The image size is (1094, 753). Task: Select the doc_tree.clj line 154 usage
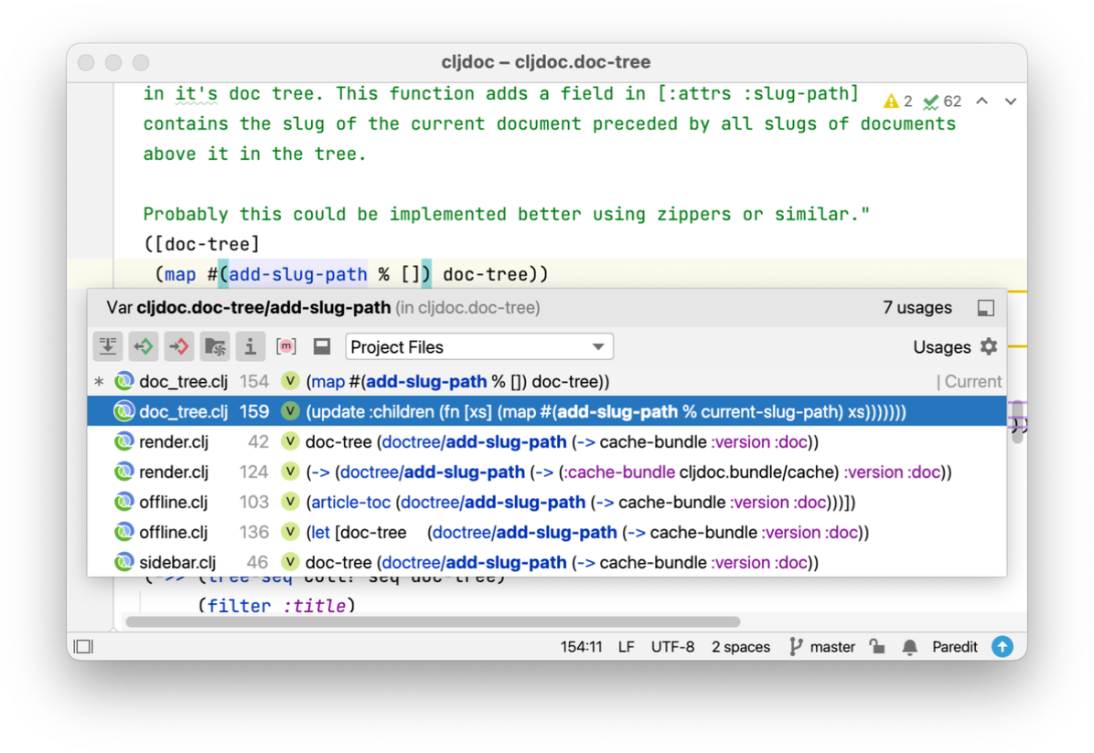(x=547, y=381)
